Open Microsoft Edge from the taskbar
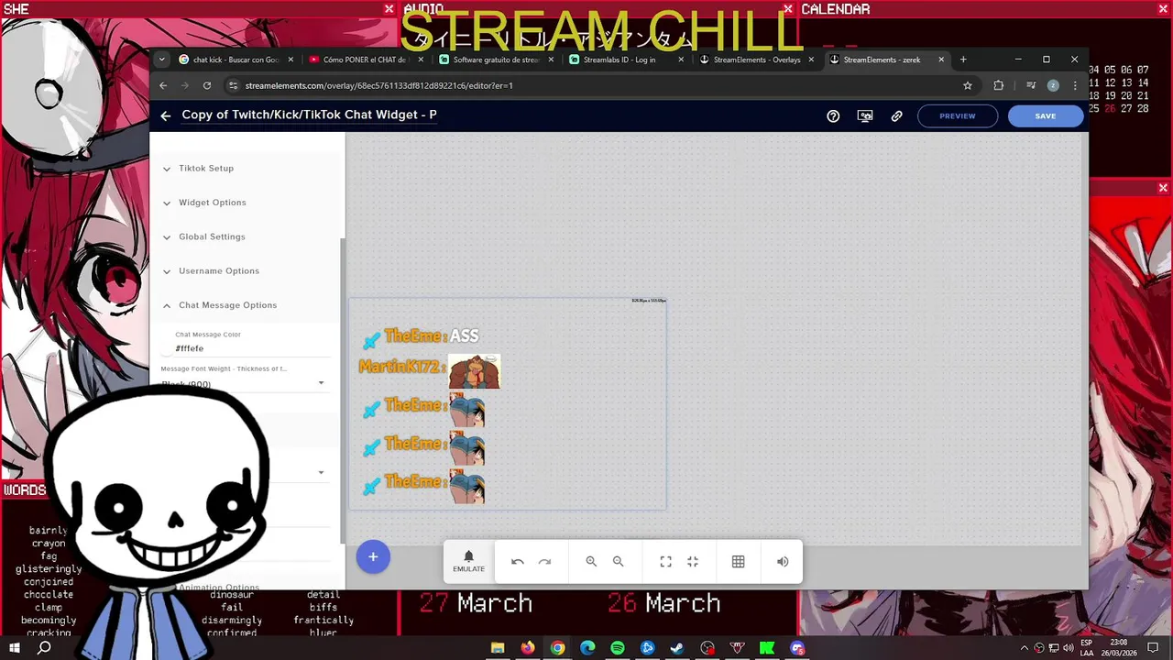 click(x=587, y=648)
